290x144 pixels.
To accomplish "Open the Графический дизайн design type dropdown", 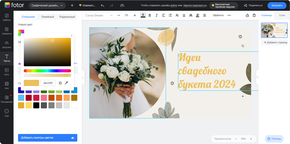I will tap(47, 6).
